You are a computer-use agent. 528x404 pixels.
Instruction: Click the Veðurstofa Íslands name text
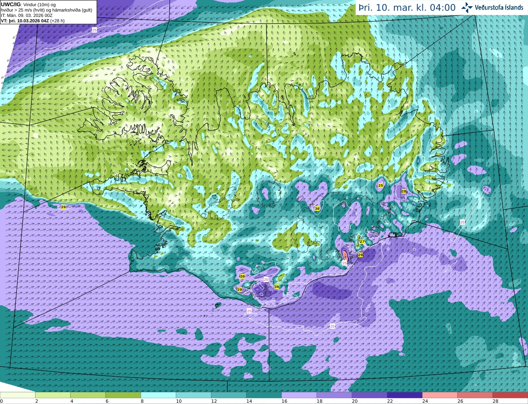click(499, 7)
